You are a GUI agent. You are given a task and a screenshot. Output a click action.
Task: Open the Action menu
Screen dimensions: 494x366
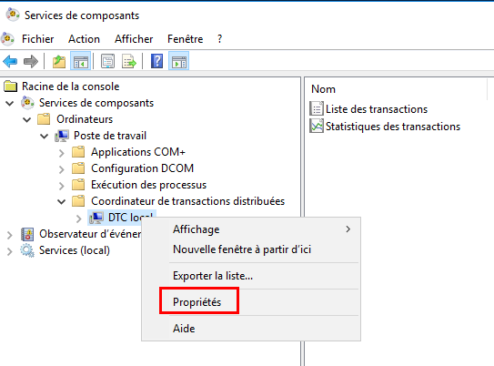(x=84, y=39)
